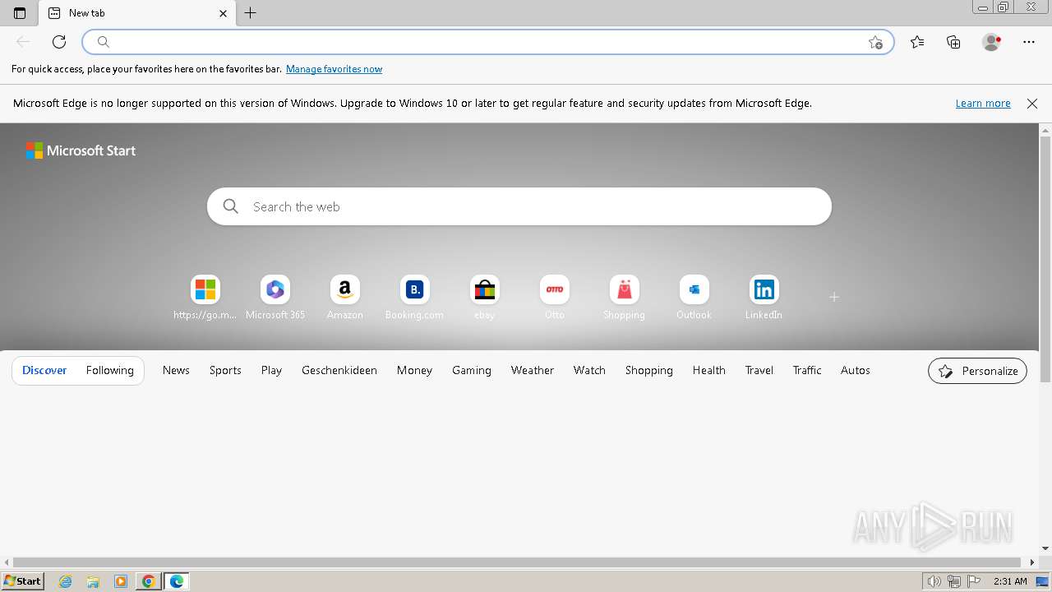This screenshot has width=1052, height=592.
Task: Open the Play category
Action: tap(271, 371)
